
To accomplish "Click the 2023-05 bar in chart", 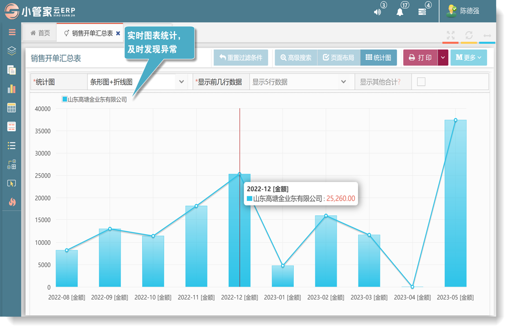I will click(455, 204).
